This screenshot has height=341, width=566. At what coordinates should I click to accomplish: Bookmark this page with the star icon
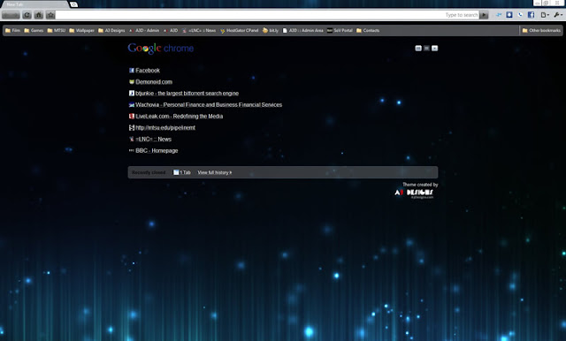pyautogui.click(x=50, y=15)
